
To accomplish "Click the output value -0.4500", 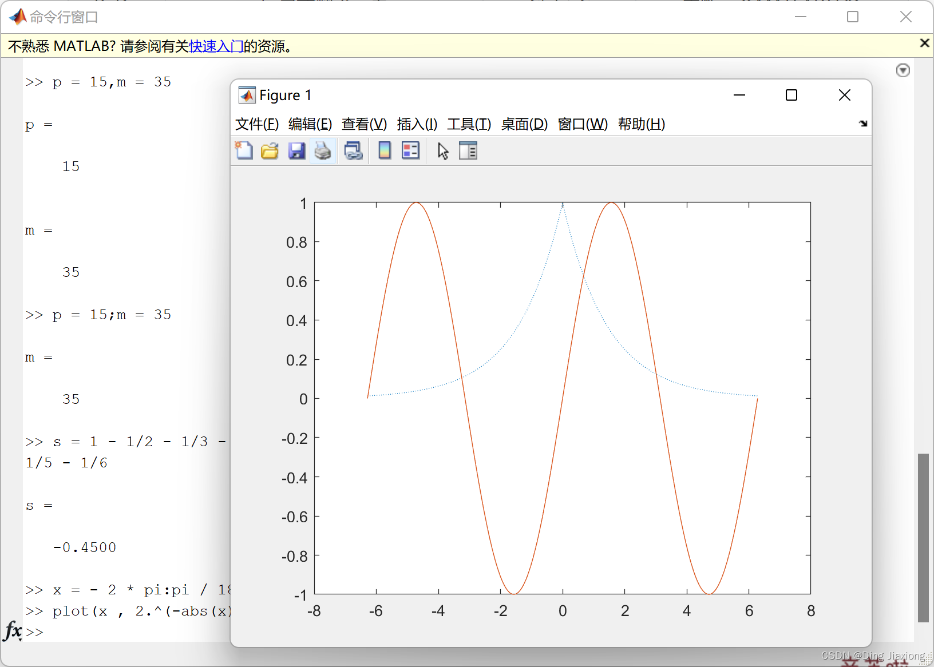I will tap(85, 547).
